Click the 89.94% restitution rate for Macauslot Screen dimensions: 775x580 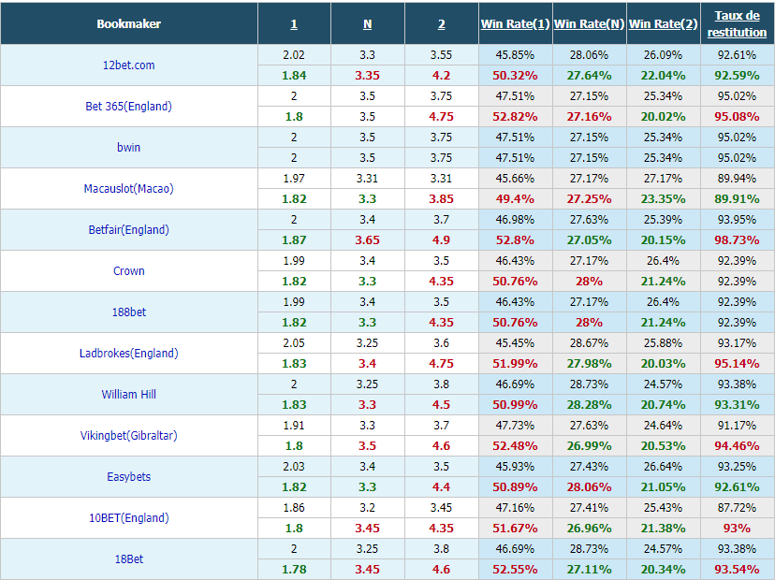coord(737,179)
